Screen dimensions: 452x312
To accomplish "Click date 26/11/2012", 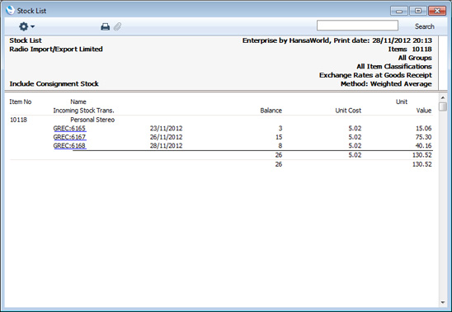I will (166, 137).
